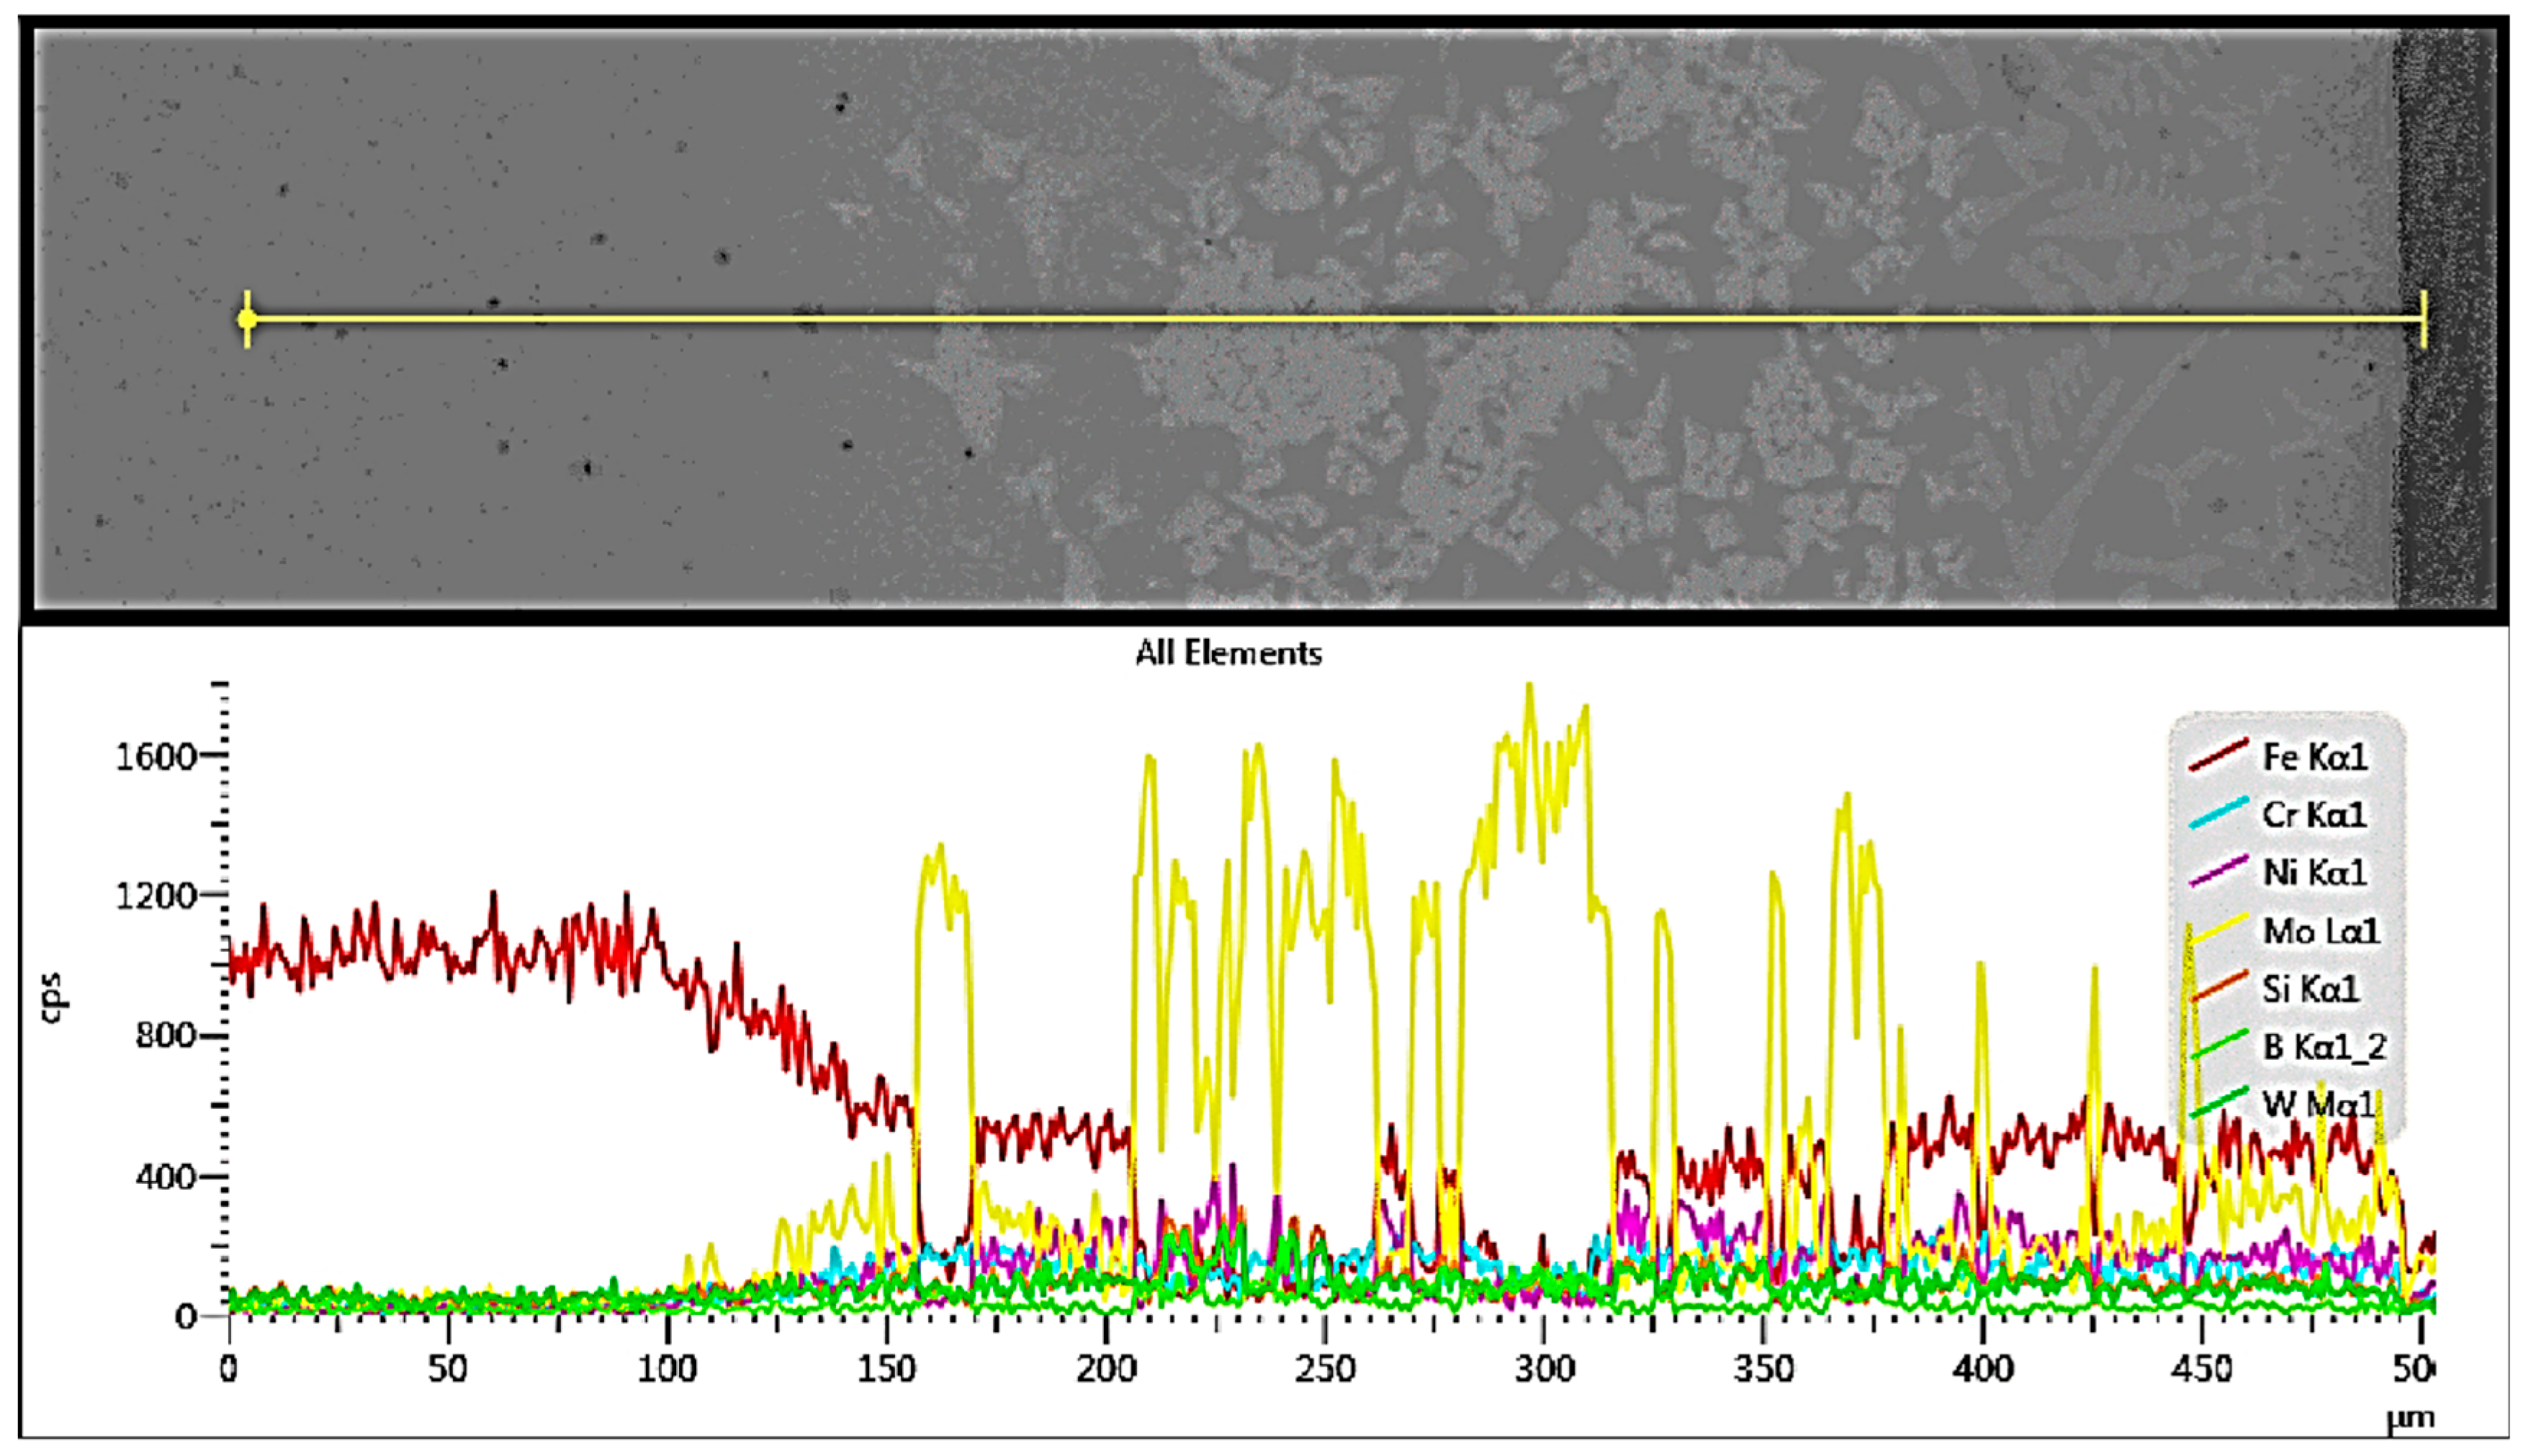Click the line scan start point marker
2526x1456 pixels.
(247, 319)
